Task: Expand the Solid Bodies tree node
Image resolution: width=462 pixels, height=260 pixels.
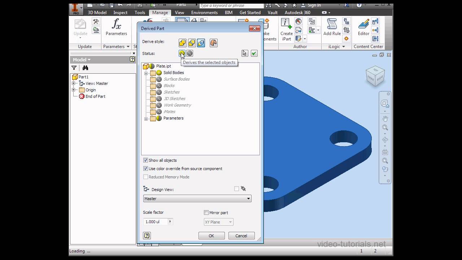Action: pyautogui.click(x=146, y=73)
